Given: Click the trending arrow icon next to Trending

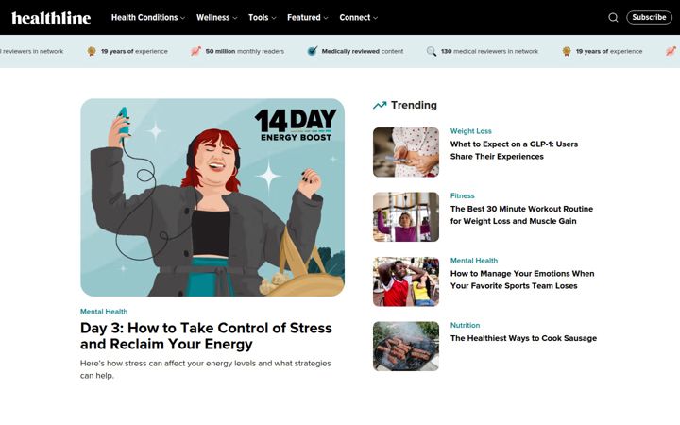Looking at the screenshot, I should pyautogui.click(x=380, y=105).
